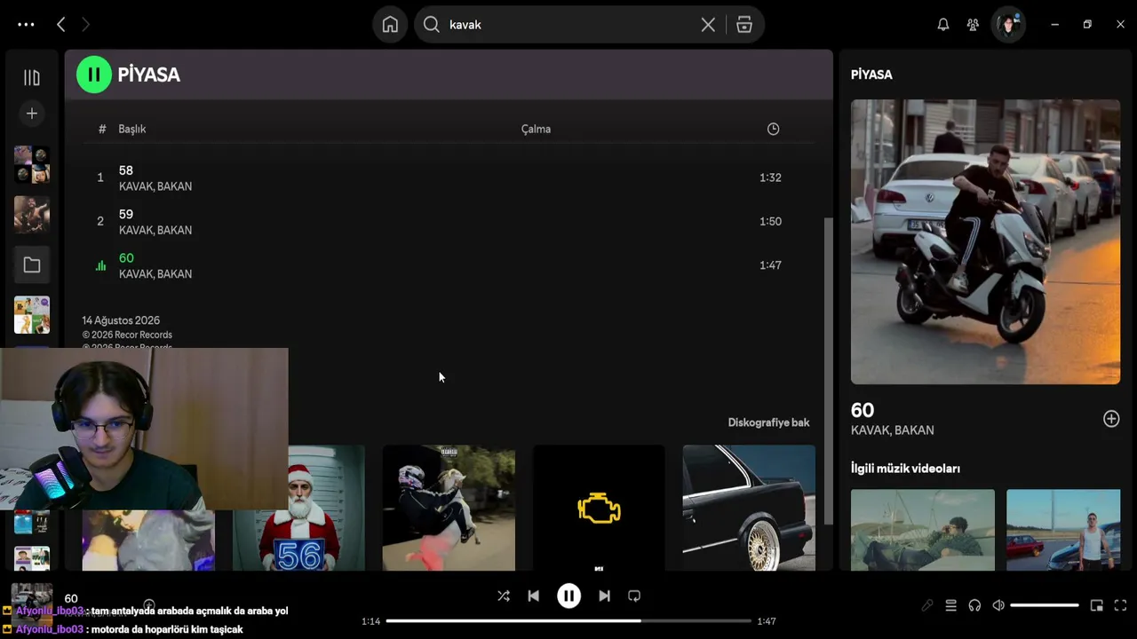This screenshot has width=1137, height=639.
Task: Pause playback in the bottom player bar
Action: (x=568, y=596)
